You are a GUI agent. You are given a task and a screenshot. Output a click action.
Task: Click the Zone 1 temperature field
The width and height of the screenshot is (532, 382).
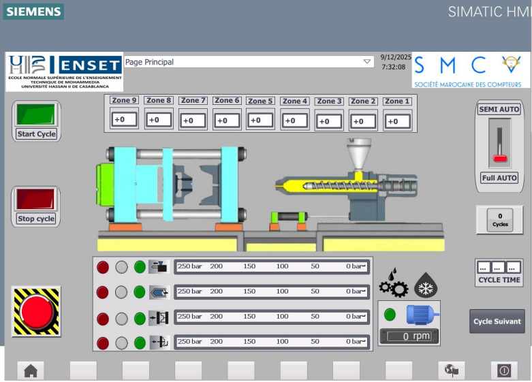point(397,121)
